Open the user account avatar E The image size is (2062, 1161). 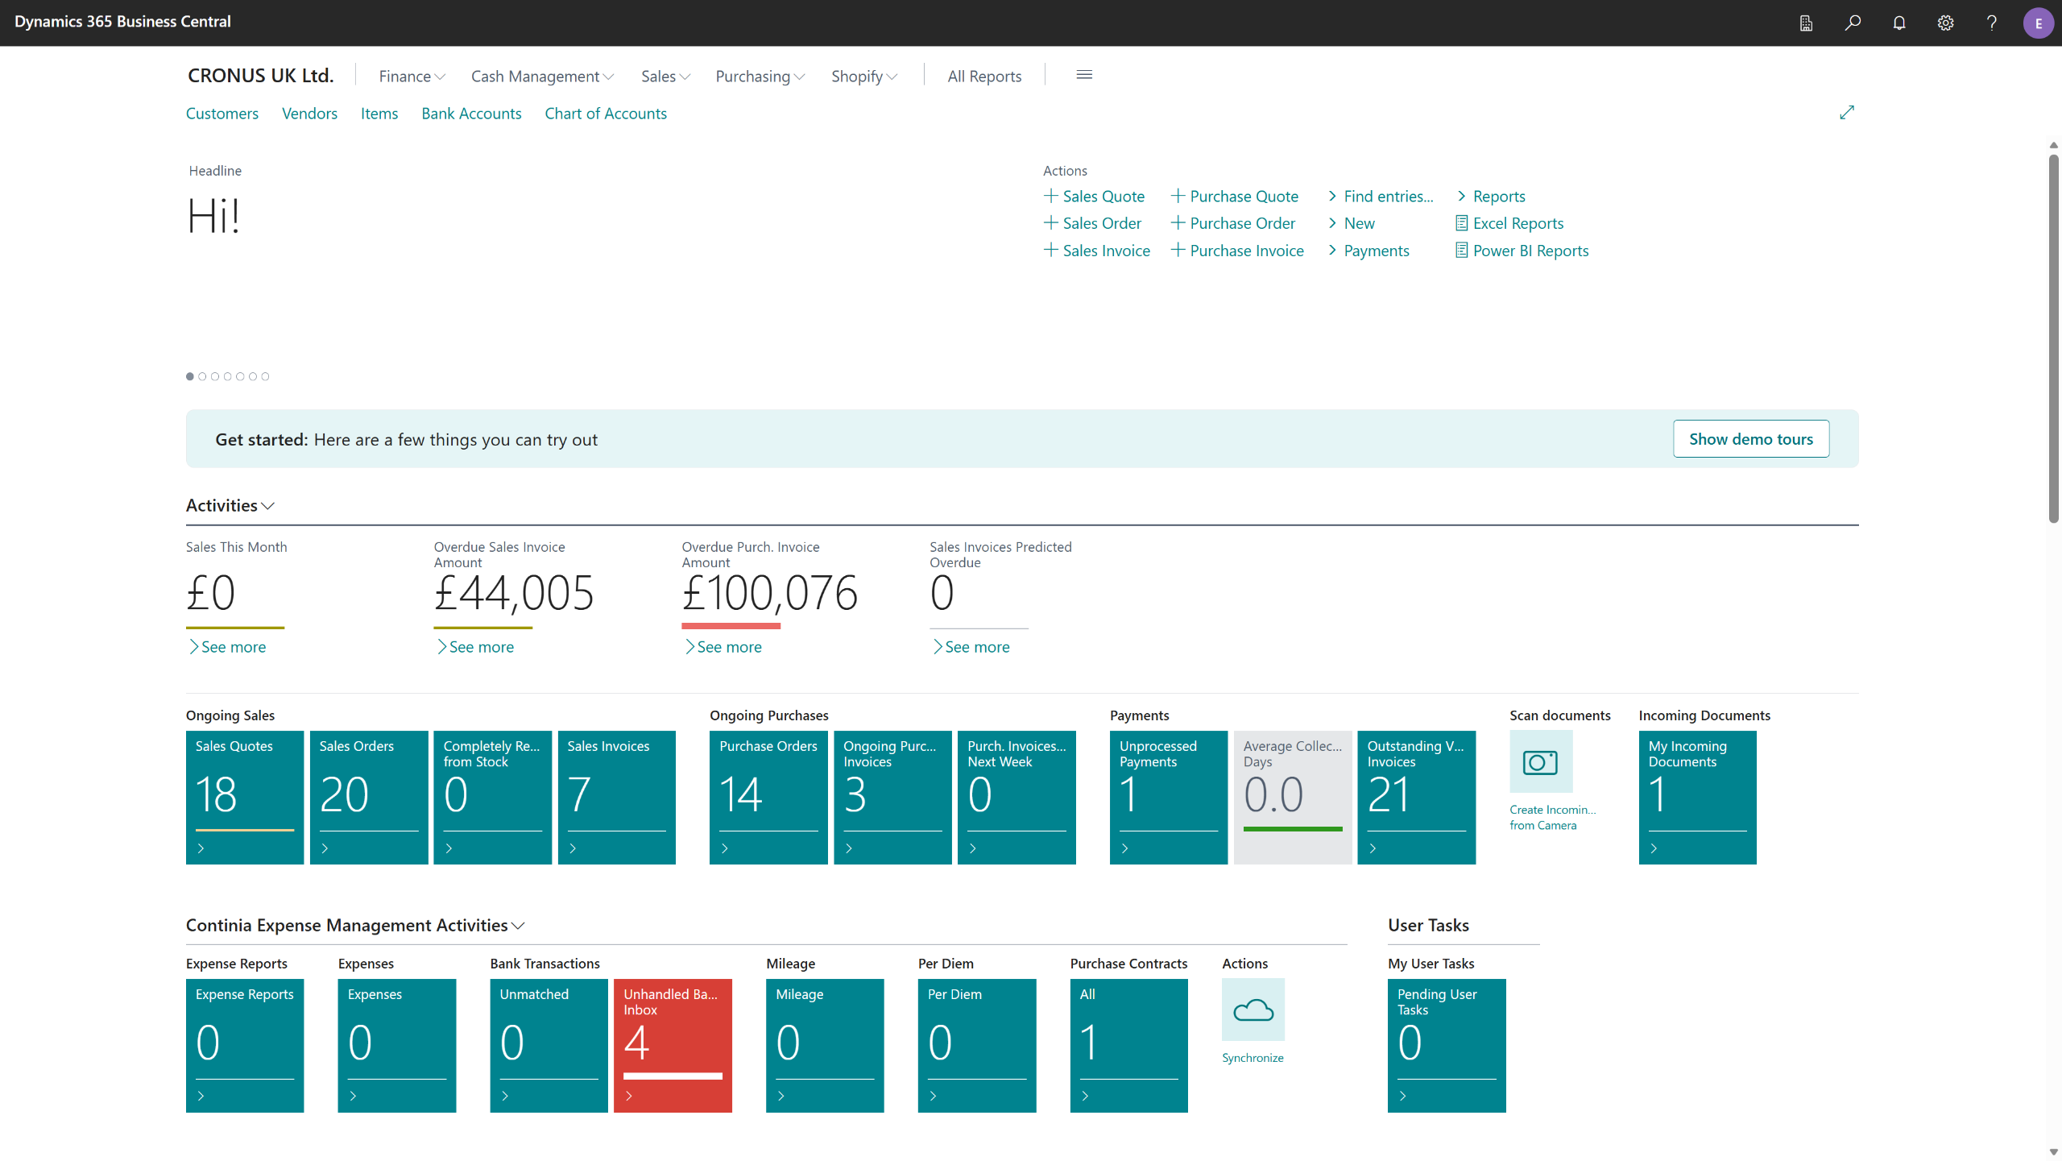click(2038, 23)
